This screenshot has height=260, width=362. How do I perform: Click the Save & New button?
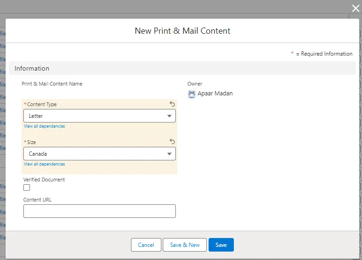184,245
